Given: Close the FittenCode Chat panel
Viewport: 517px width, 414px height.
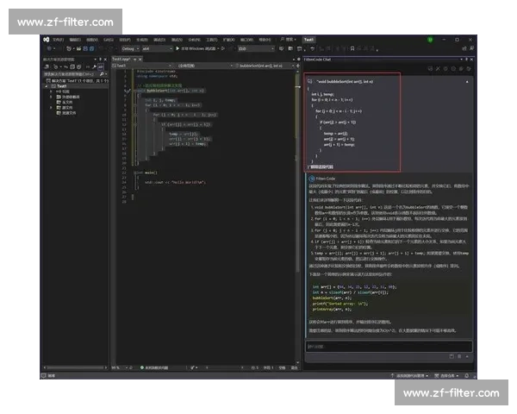Looking at the screenshot, I should pyautogui.click(x=471, y=60).
